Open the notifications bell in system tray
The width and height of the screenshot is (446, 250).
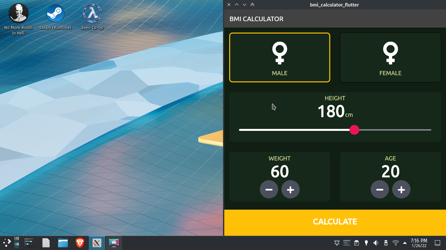click(x=337, y=243)
